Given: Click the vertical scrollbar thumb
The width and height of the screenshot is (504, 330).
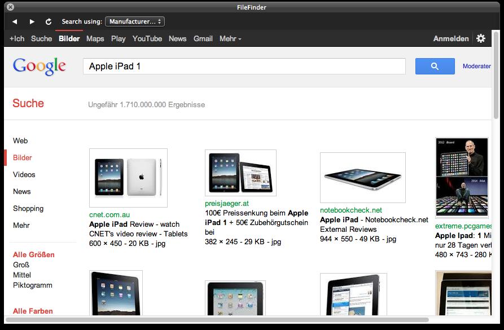Looking at the screenshot, I should tap(496, 74).
